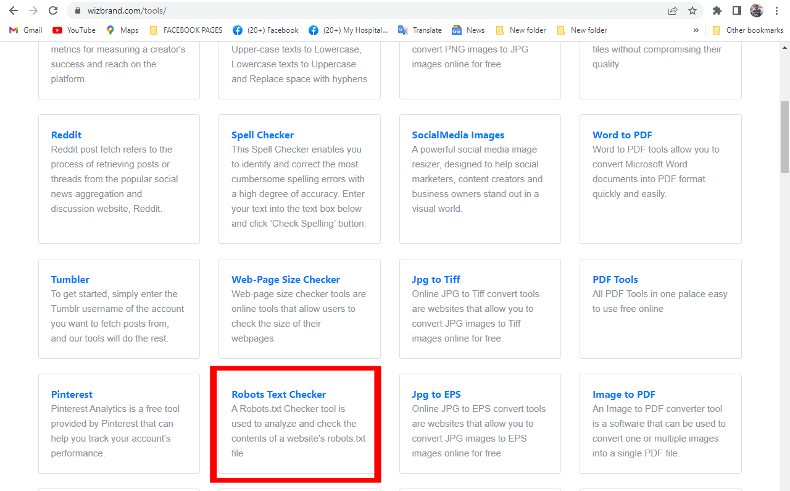Open the browser extensions puzzle icon
790x491 pixels.
tap(717, 10)
